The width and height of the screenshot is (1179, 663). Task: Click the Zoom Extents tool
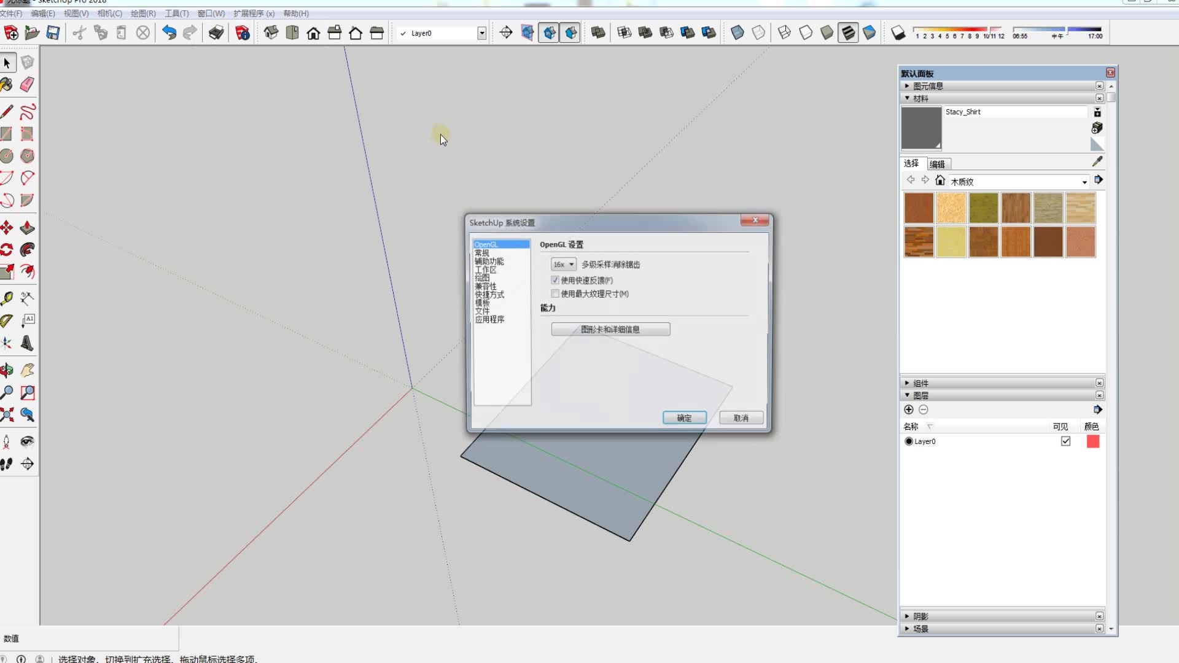pyautogui.click(x=7, y=415)
